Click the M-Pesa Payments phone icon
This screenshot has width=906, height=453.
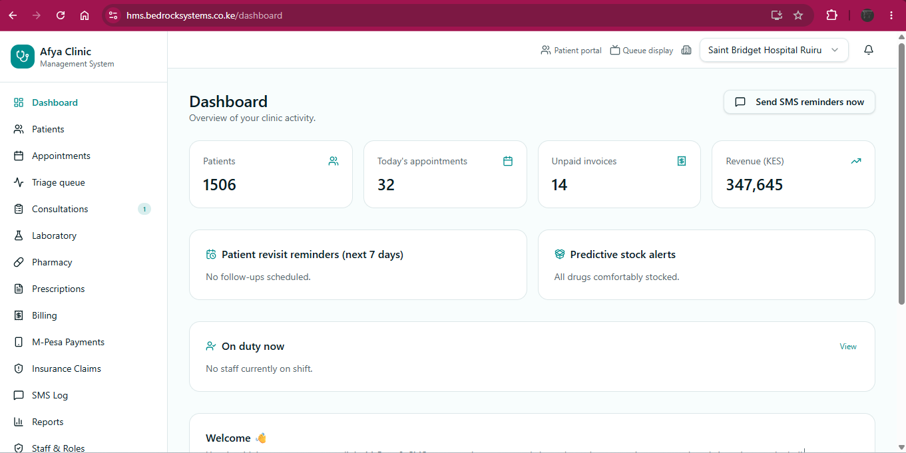[x=19, y=342]
